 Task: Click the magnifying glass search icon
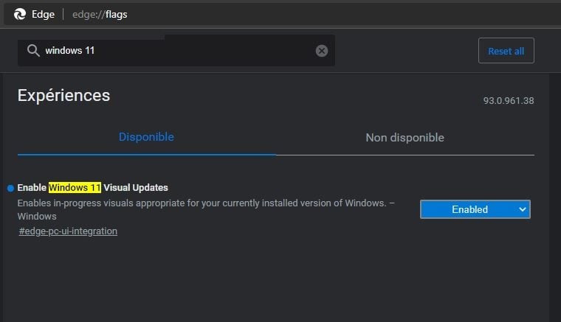click(32, 50)
